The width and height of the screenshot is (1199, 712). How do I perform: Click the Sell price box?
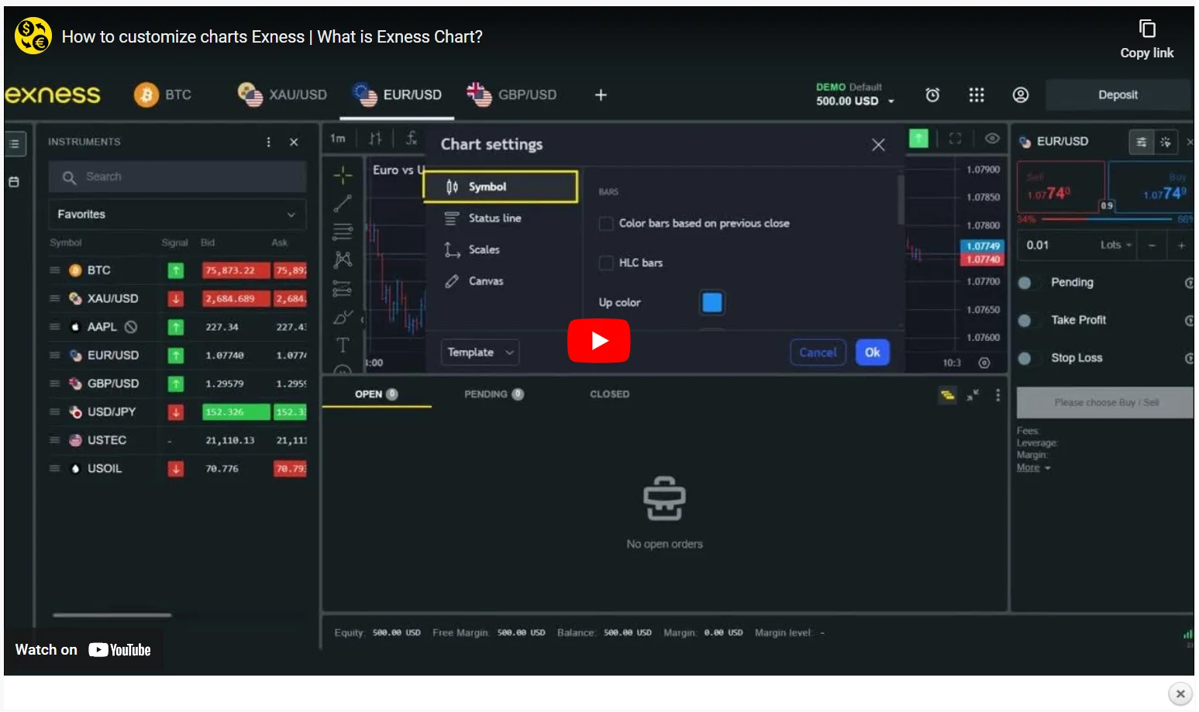[1059, 187]
